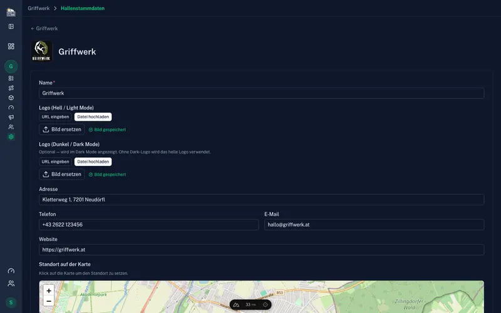Viewport: 501px width, 313px height.
Task: Click Bild gespeichert status under light logo
Action: [107, 130]
